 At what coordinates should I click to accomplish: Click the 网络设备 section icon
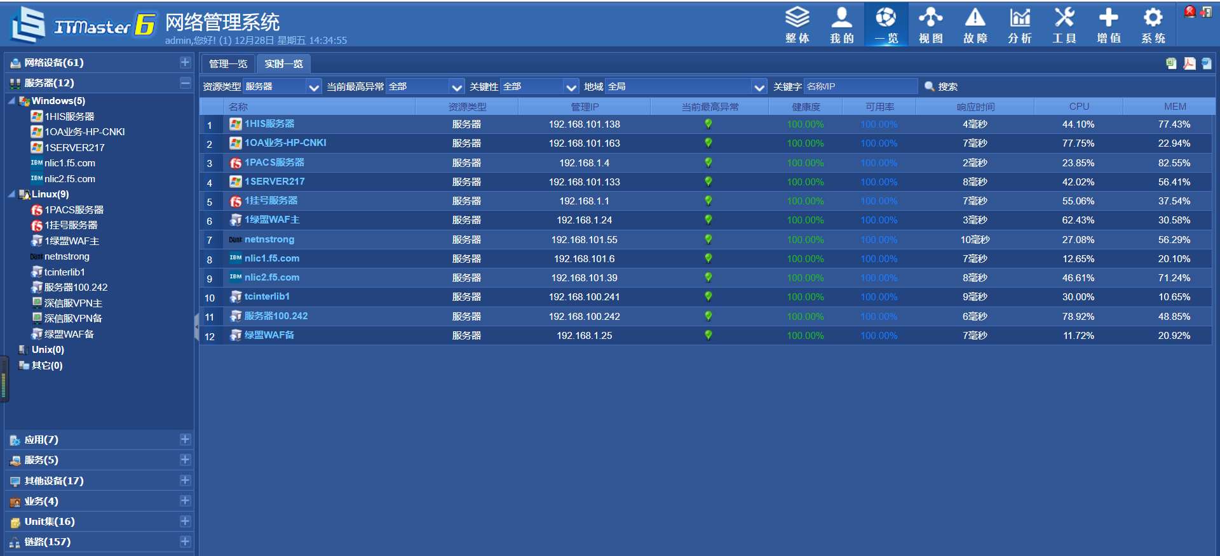point(15,63)
